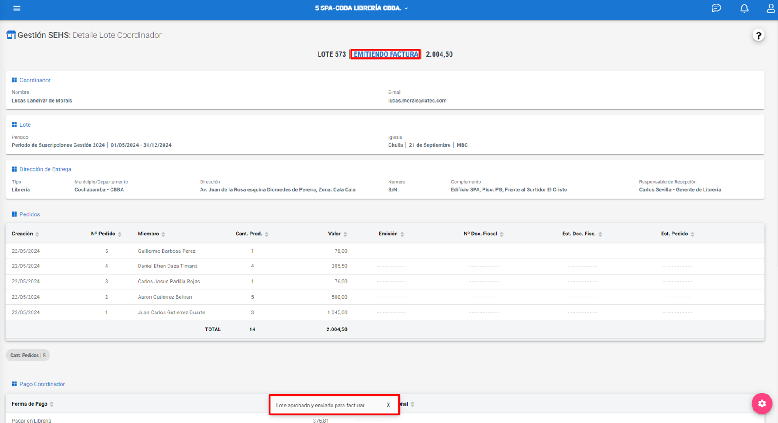This screenshot has height=423, width=778.
Task: Click the Carlos Sevilla reception responsible text
Action: point(680,190)
